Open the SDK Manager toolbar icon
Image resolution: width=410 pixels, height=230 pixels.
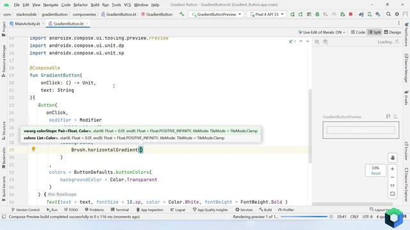tap(378, 14)
